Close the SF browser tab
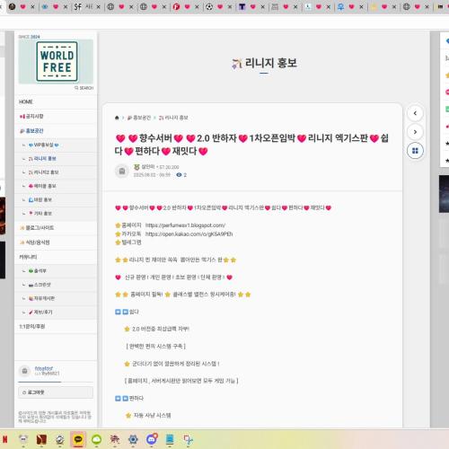This screenshot has width=449, height=449. click(98, 6)
